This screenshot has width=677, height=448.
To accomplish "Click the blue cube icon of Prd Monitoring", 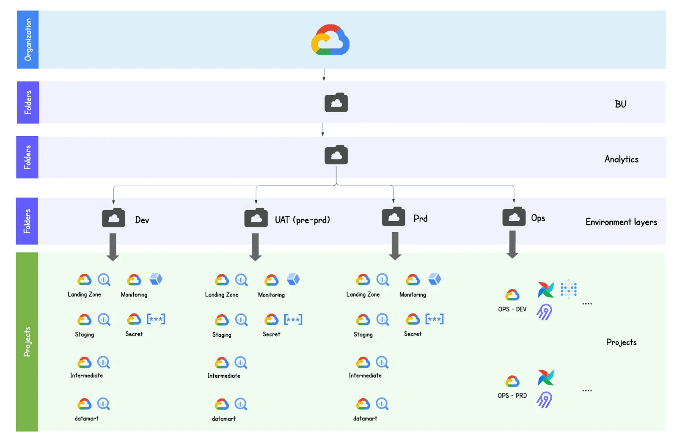I will (435, 279).
